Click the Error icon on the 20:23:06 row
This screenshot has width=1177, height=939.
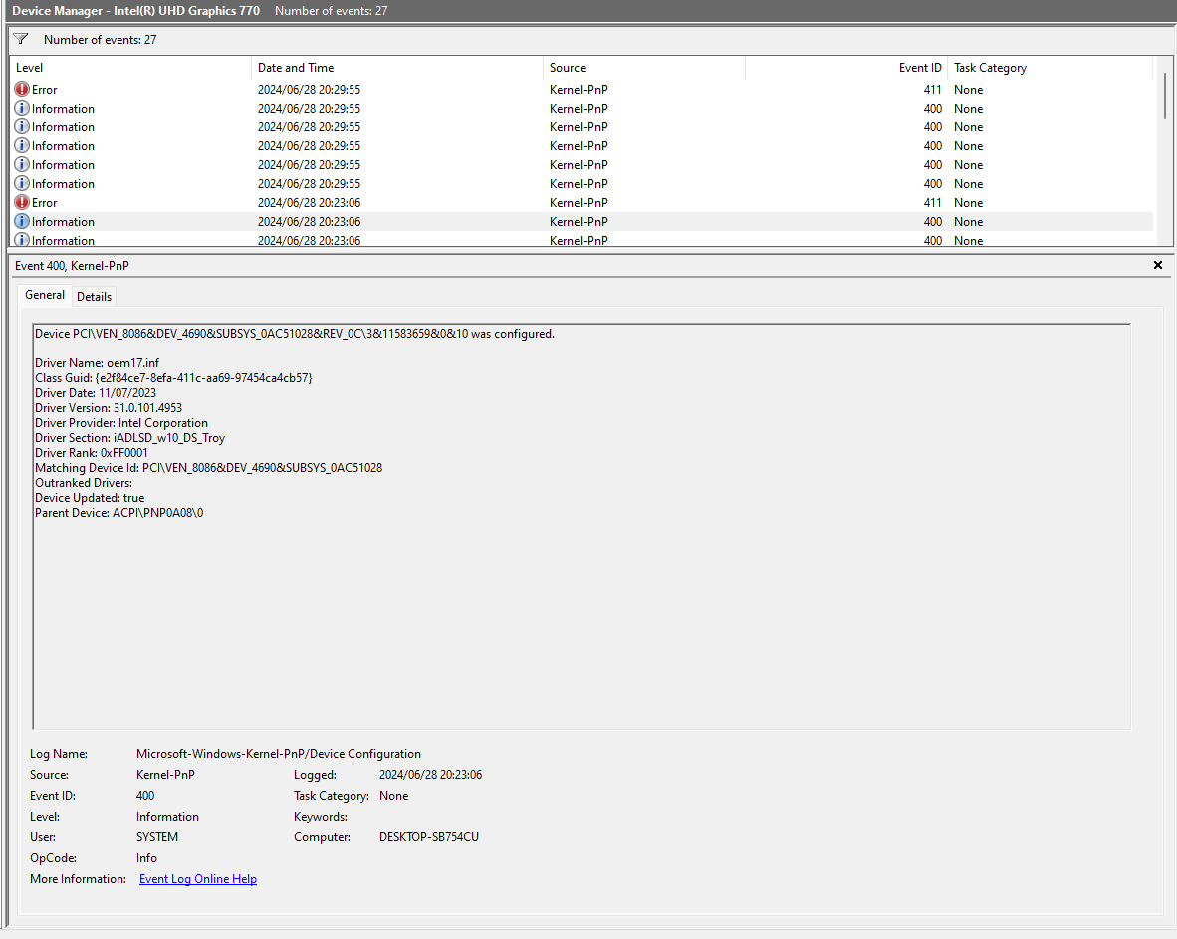click(x=21, y=202)
